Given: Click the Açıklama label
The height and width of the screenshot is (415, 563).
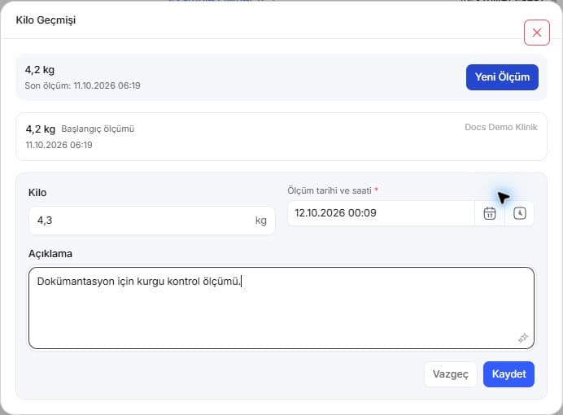Looking at the screenshot, I should tap(50, 254).
